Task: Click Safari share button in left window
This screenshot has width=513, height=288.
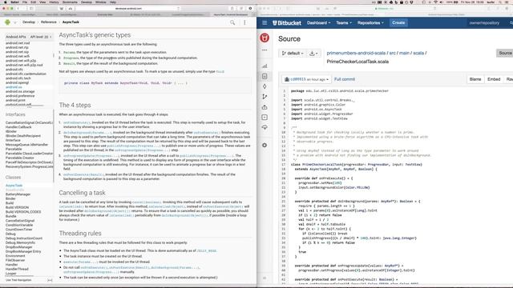Action: (x=232, y=8)
